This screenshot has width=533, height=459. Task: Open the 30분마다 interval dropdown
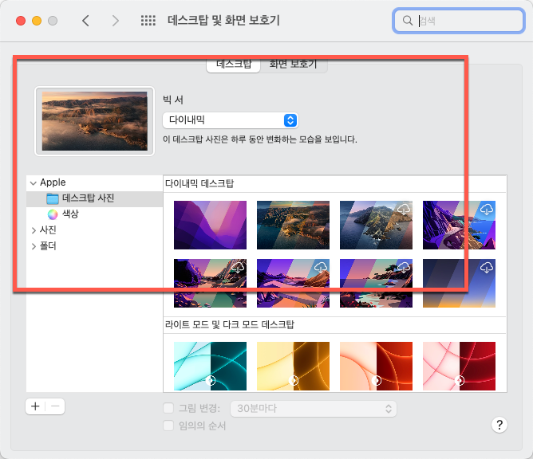313,409
